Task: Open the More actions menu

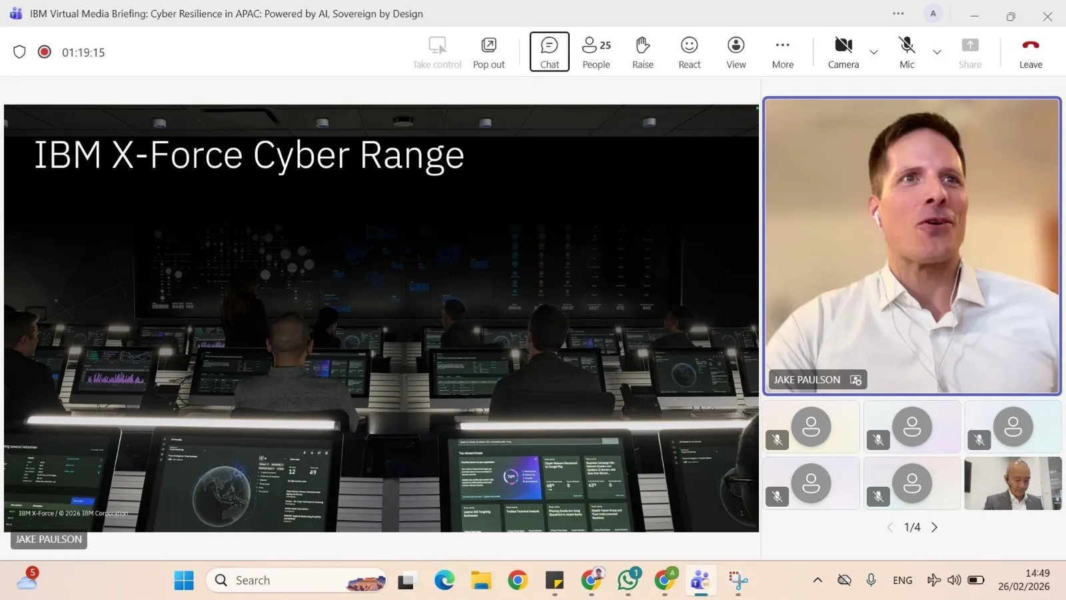Action: click(782, 52)
